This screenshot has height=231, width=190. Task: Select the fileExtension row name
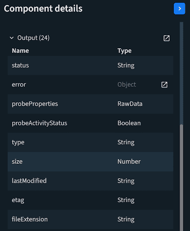[x=30, y=219]
